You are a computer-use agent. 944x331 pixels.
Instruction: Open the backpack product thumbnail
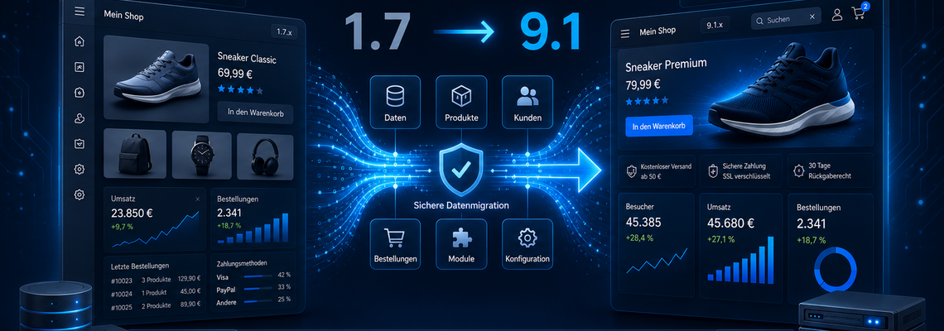click(x=135, y=155)
